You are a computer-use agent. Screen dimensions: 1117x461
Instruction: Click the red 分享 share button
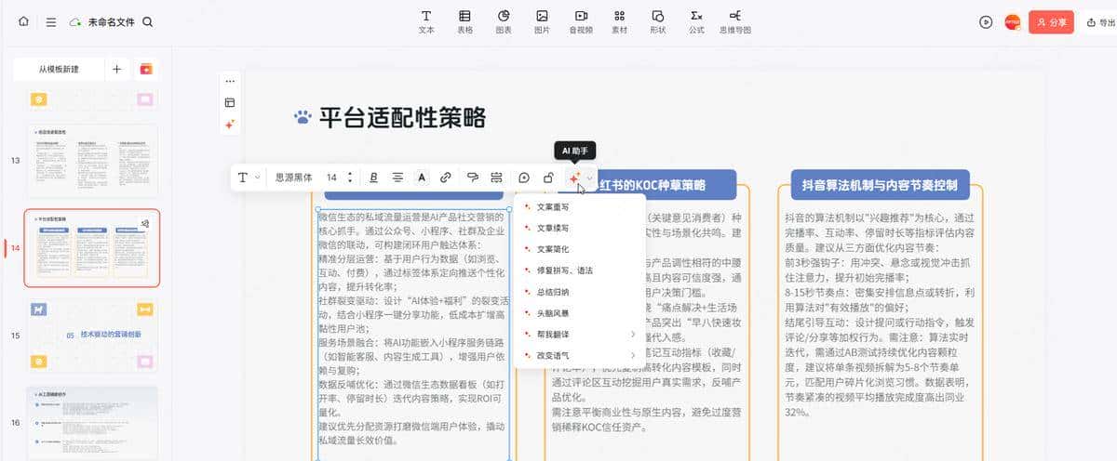pos(1052,21)
